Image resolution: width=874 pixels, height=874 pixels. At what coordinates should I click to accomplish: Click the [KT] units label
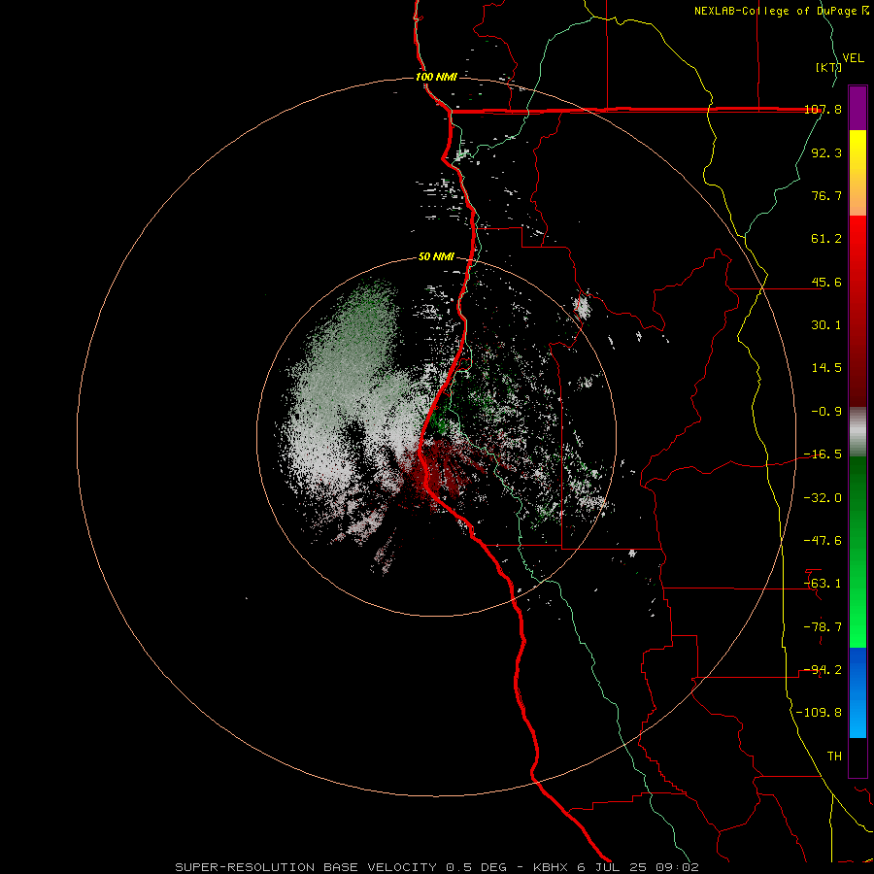[828, 67]
